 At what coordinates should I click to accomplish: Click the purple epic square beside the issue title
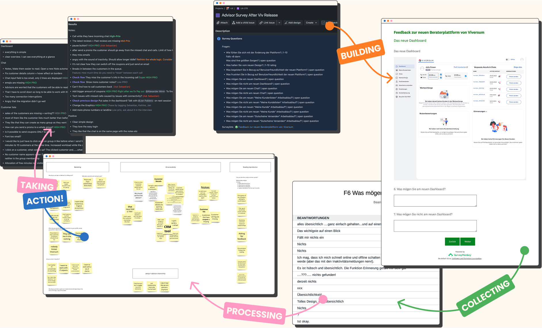(218, 15)
